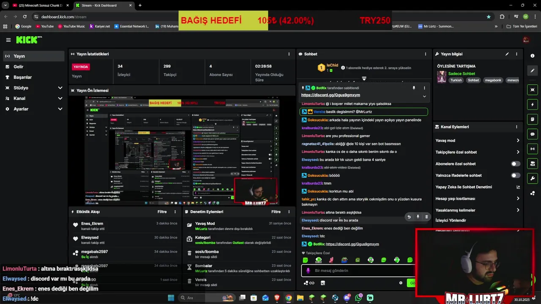Click İzleyici Yönlendir
Image resolution: width=541 pixels, height=304 pixels.
[x=451, y=220]
